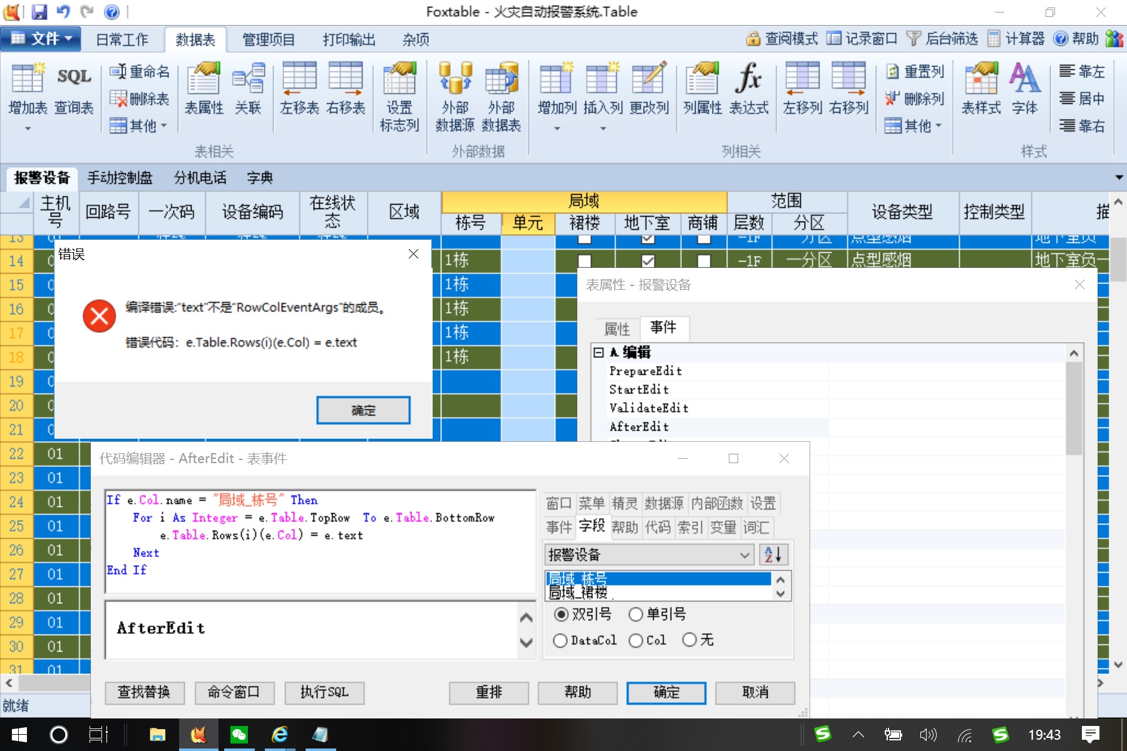The width and height of the screenshot is (1127, 751).
Task: Open 外部数据源 icon
Action: [x=455, y=96]
